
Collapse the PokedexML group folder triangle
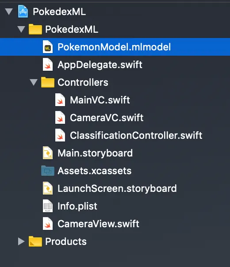click(x=21, y=29)
